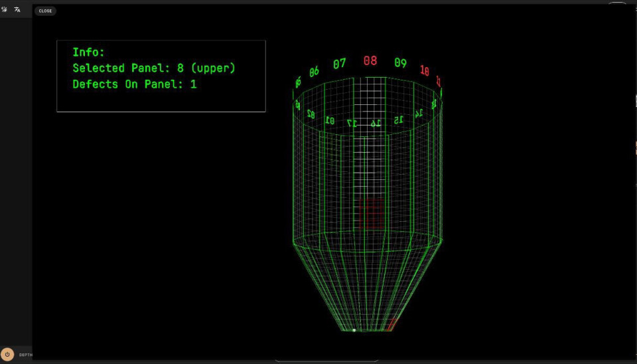Click the Selected Panel info text

[154, 68]
